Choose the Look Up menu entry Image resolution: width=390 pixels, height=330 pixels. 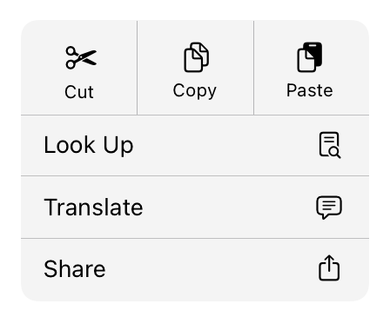[x=195, y=145]
